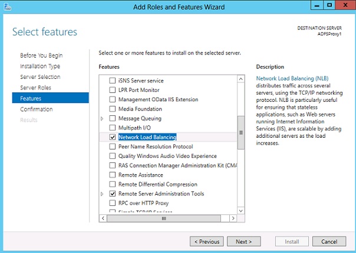Uncheck Remote Server Administration Tools checkbox
This screenshot has height=253, width=356.
113,194
